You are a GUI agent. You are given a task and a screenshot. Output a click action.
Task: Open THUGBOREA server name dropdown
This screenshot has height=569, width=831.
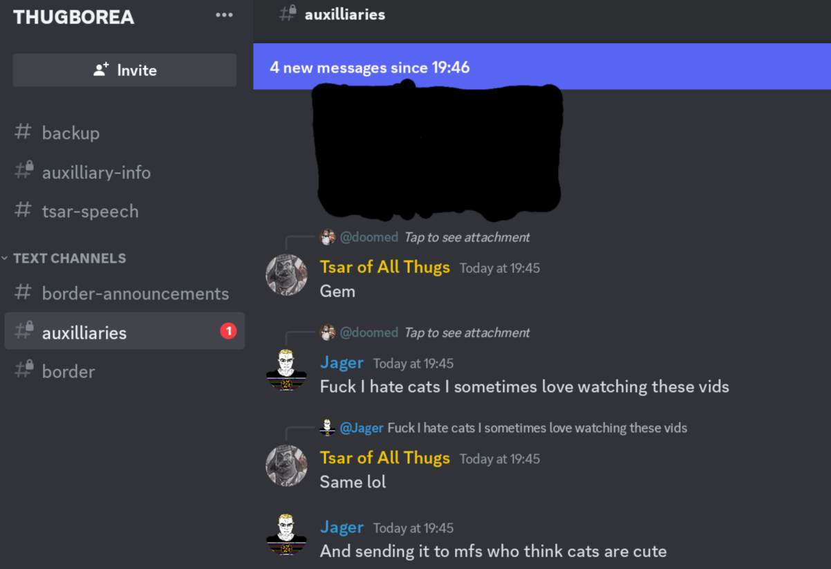[73, 17]
